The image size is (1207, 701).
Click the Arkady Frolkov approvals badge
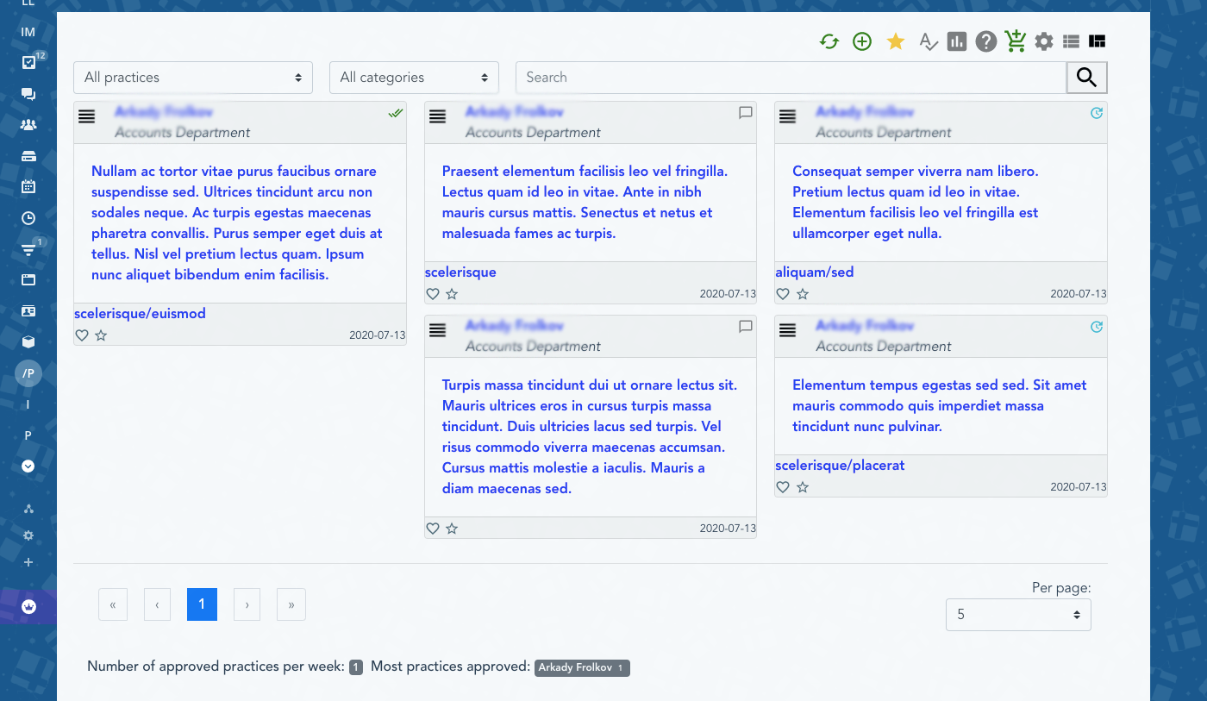[x=582, y=667]
